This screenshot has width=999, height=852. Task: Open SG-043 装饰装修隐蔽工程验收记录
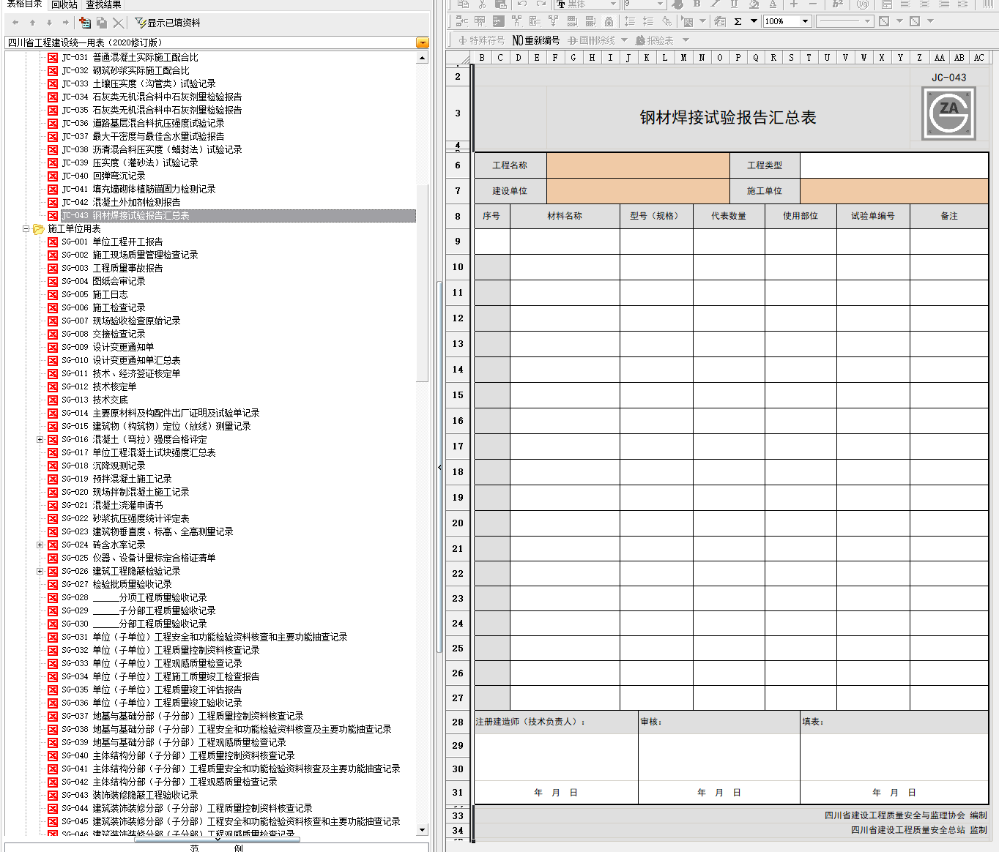130,795
